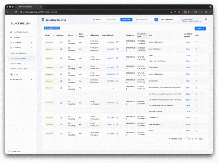Open the Export dropdown

click(200, 29)
